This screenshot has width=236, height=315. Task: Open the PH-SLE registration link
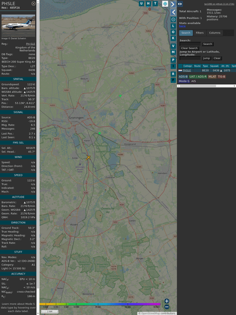pos(31,44)
